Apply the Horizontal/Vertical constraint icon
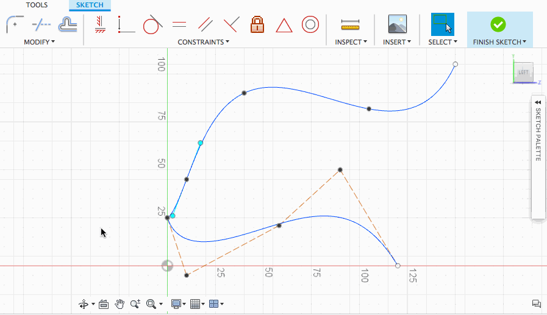547x315 pixels. point(100,24)
